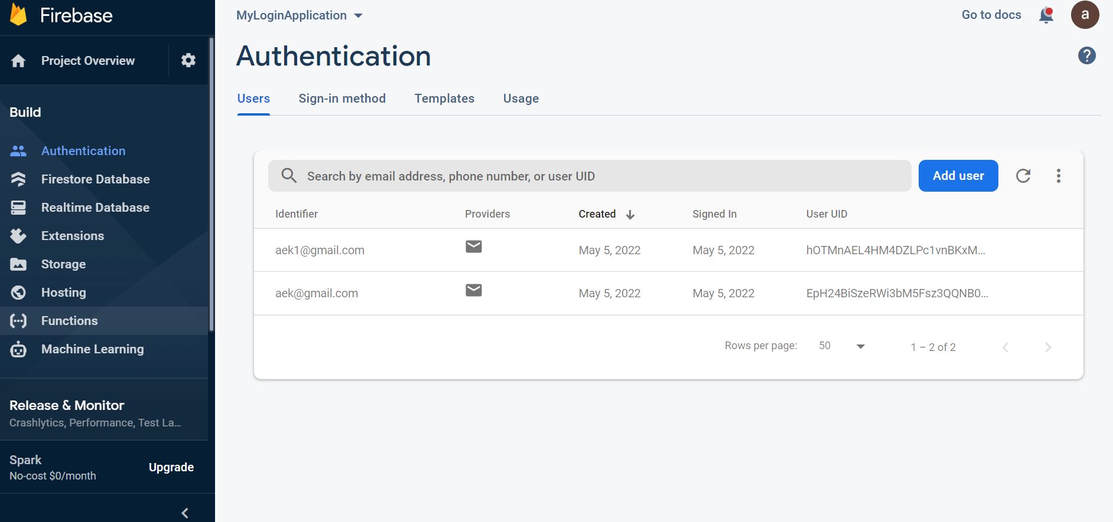
Task: Click the help question mark icon
Action: (1086, 56)
